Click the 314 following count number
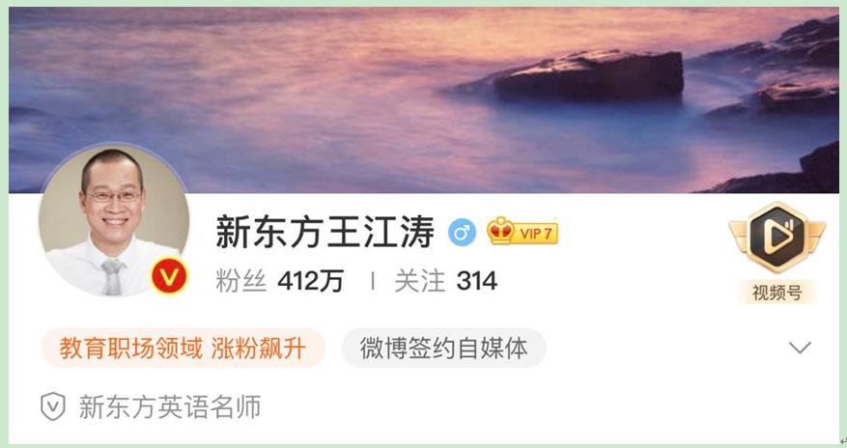The image size is (847, 448). (x=476, y=281)
